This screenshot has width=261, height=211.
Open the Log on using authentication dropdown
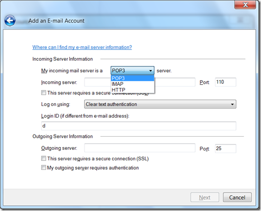pos(160,104)
